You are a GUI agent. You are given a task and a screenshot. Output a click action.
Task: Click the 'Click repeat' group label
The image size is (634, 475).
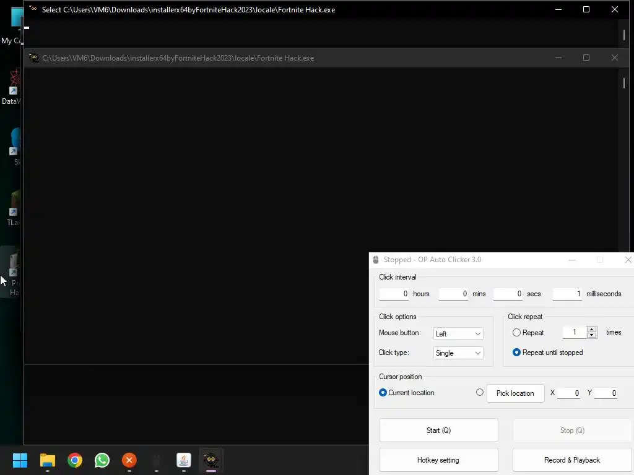pos(525,317)
